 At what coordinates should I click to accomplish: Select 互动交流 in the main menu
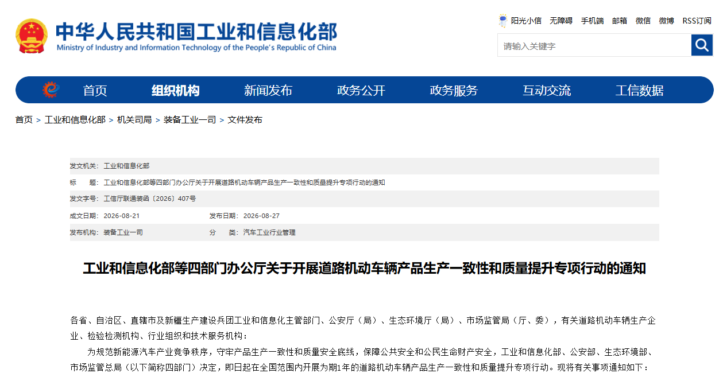click(x=547, y=90)
